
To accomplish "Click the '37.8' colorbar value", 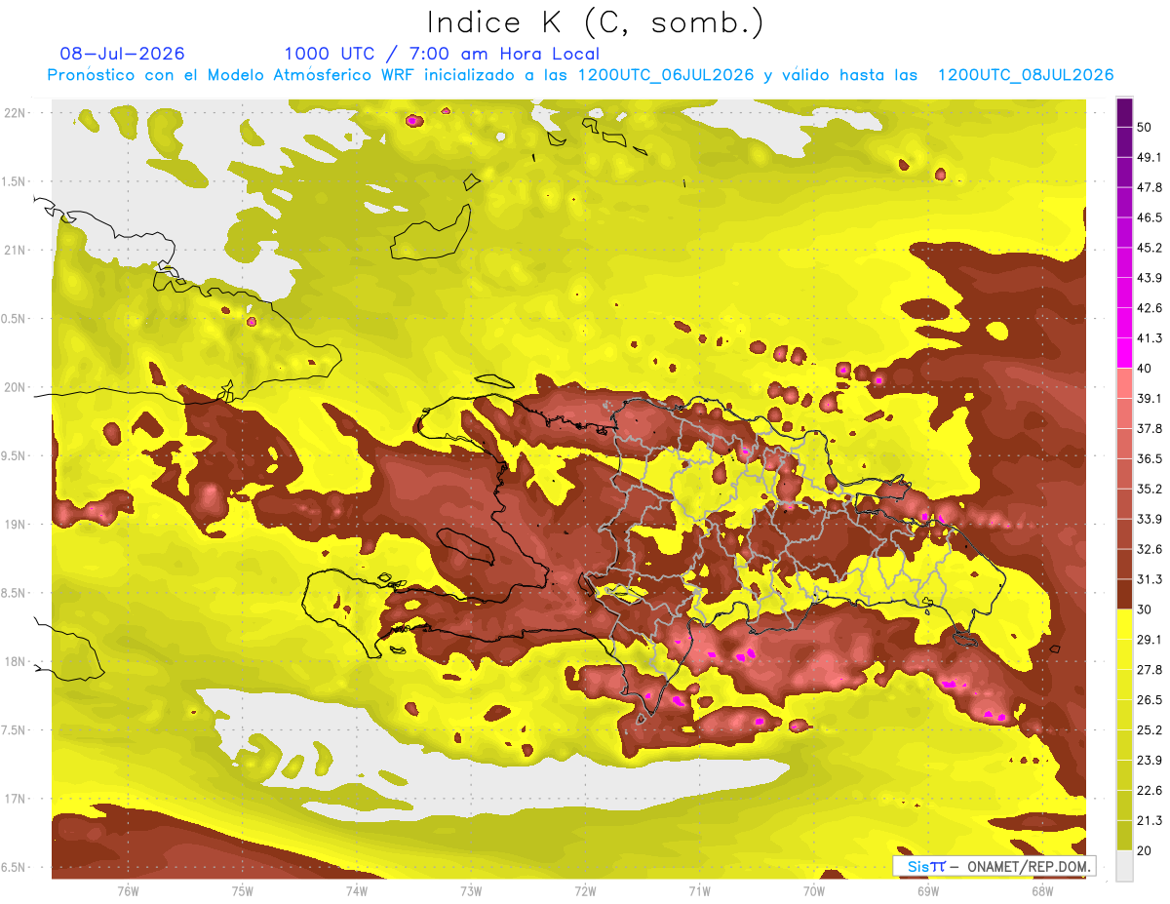I will pyautogui.click(x=1150, y=428).
